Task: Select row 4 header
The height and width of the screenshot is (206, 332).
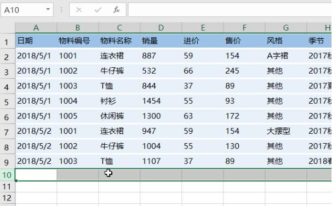Action: (8, 86)
